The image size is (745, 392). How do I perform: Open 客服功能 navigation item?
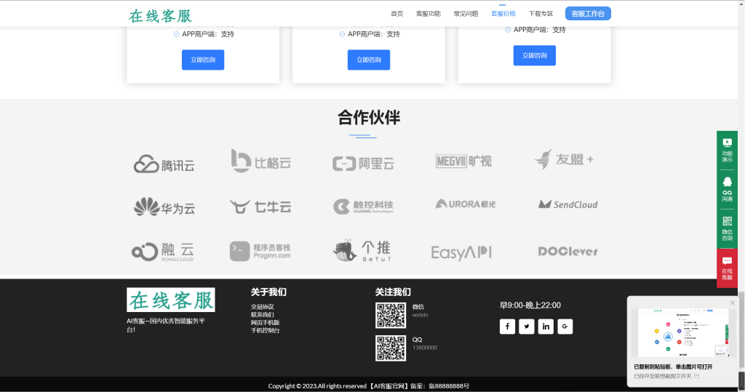pos(428,14)
